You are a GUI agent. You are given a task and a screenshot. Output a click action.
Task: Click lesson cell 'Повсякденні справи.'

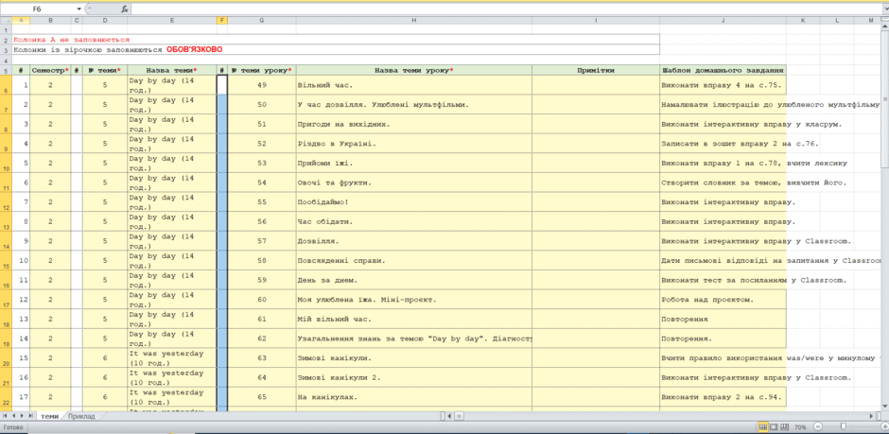click(414, 261)
